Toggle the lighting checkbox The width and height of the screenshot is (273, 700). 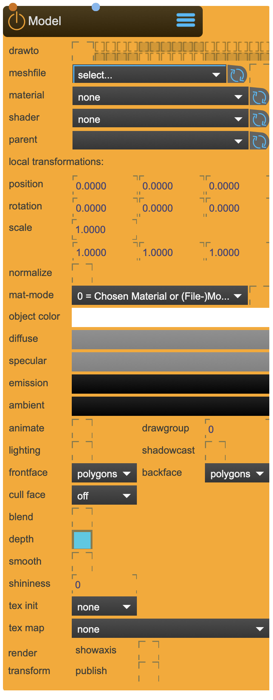tap(82, 451)
